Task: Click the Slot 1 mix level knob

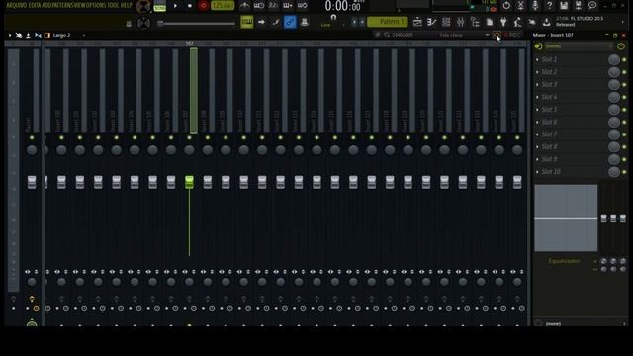Action: point(614,59)
